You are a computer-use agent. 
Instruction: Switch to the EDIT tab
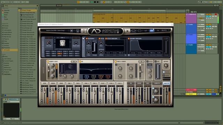tap(152, 31)
